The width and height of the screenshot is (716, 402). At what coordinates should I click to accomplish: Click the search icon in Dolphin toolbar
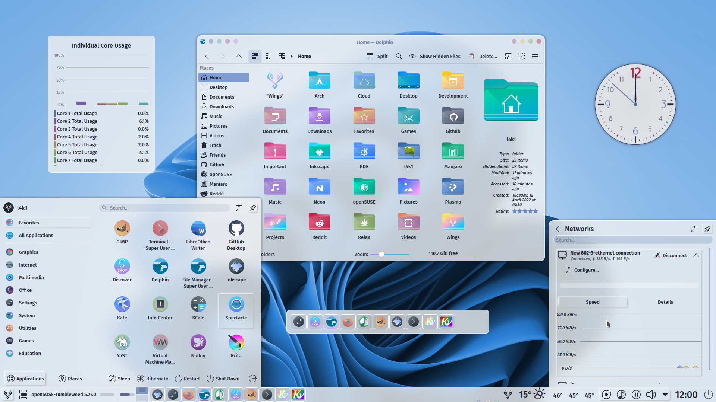399,56
